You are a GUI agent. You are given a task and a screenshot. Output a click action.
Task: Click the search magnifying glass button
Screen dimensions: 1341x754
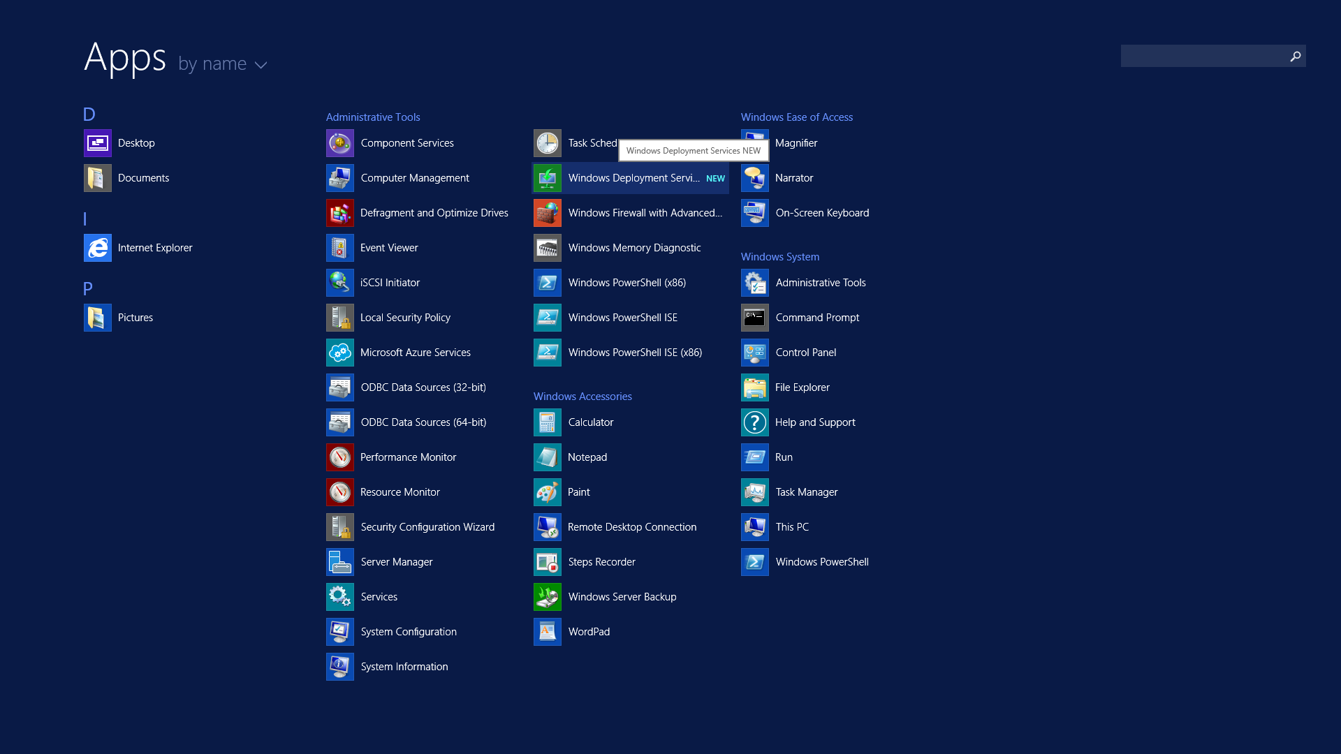click(1296, 56)
